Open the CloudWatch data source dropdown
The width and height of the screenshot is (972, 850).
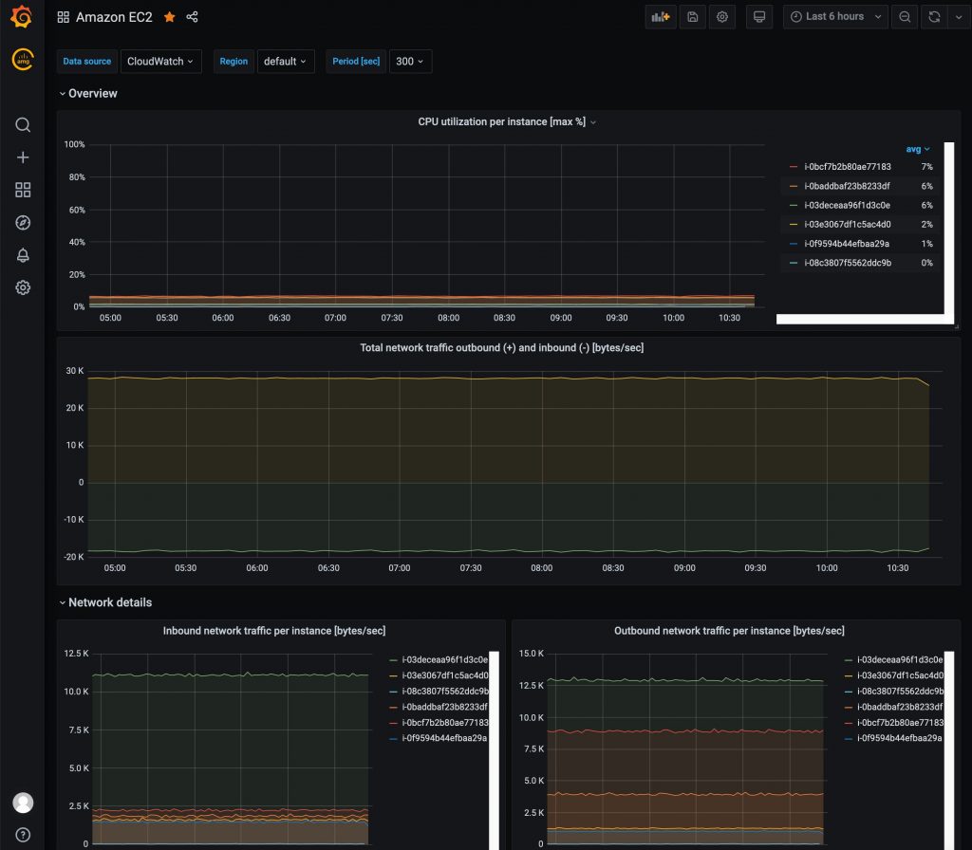(x=160, y=62)
